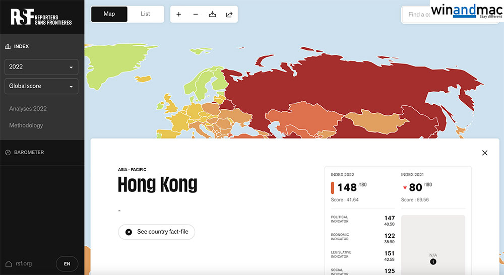
Task: Share the map using share icon
Action: pyautogui.click(x=229, y=14)
